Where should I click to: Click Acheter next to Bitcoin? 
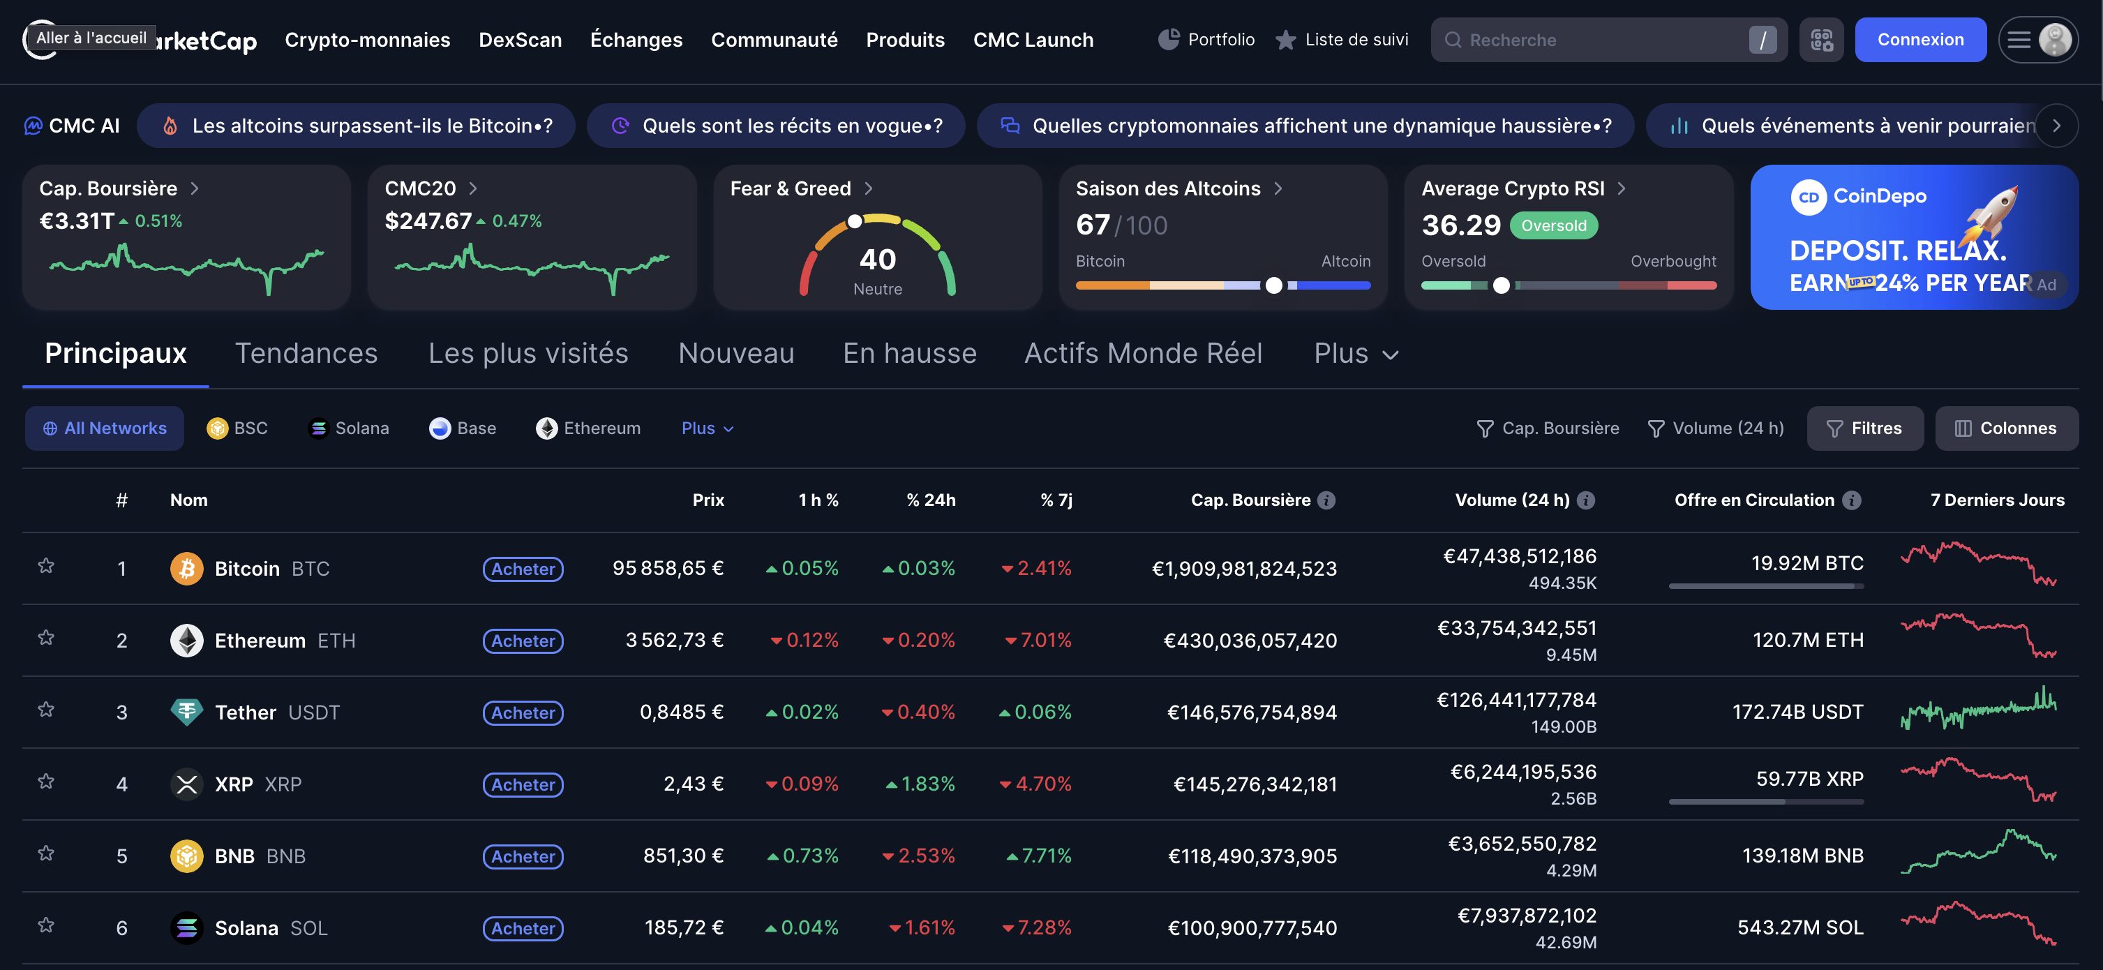(x=523, y=568)
